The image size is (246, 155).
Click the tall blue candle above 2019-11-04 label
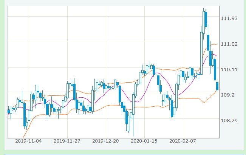click(x=25, y=116)
